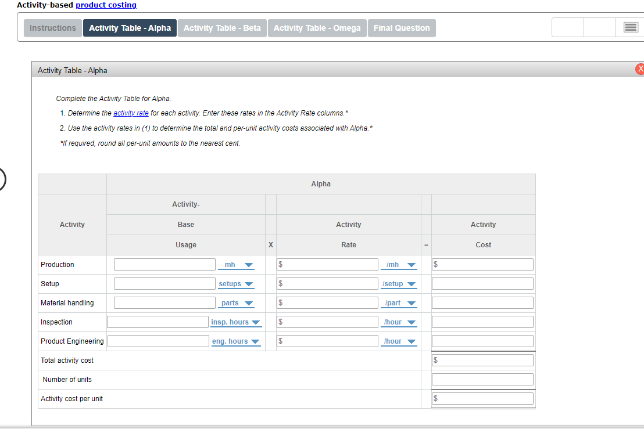The image size is (644, 429).
Task: Switch to Activity Table - Beta tab
Action: pos(222,28)
